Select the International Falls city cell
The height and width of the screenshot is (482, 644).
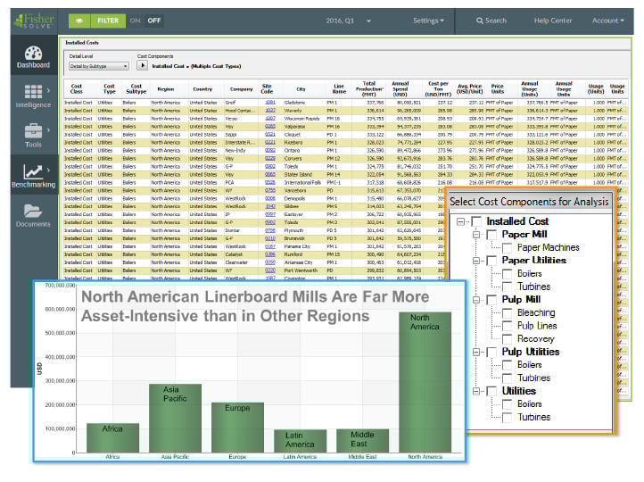coord(302,182)
